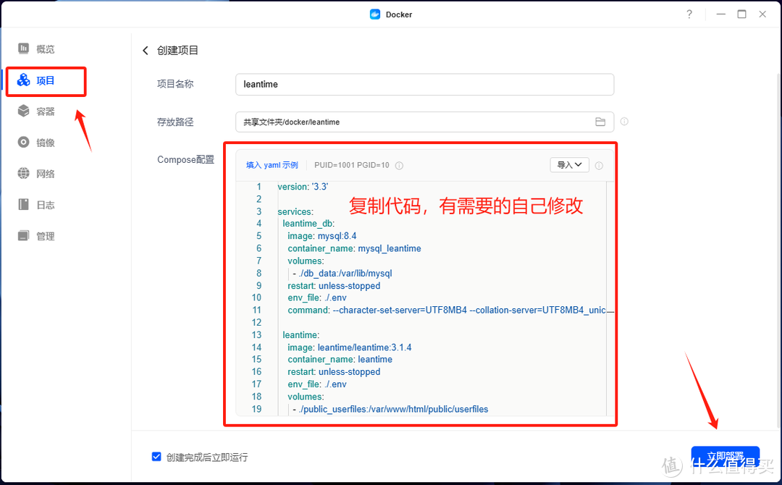Click the info icon beside PUID=1001 PGID=10
This screenshot has width=782, height=485.
(398, 165)
